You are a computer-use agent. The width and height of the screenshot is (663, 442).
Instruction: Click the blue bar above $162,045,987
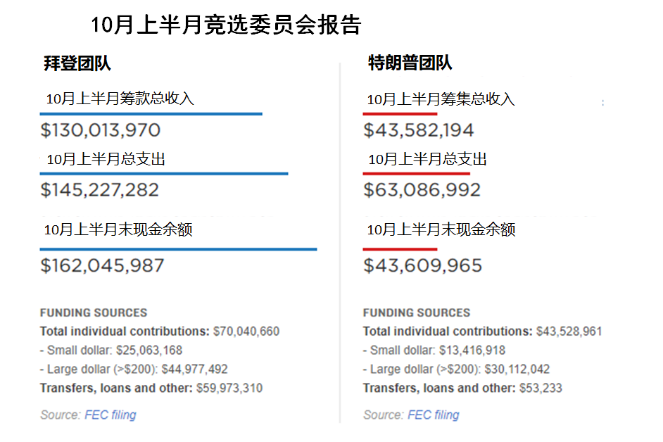pyautogui.click(x=179, y=250)
